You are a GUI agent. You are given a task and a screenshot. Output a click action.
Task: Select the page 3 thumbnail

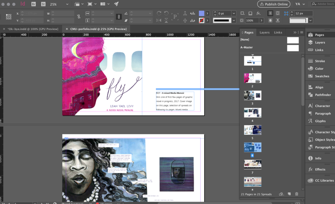253,96
